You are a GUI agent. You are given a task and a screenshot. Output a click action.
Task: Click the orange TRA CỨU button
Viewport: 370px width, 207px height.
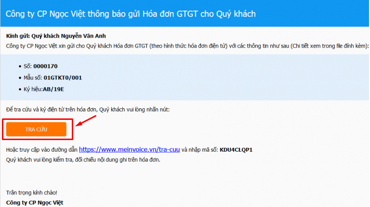pos(36,129)
